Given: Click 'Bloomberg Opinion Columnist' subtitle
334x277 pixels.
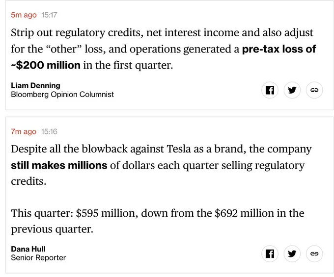Looking at the screenshot, I should point(62,95).
